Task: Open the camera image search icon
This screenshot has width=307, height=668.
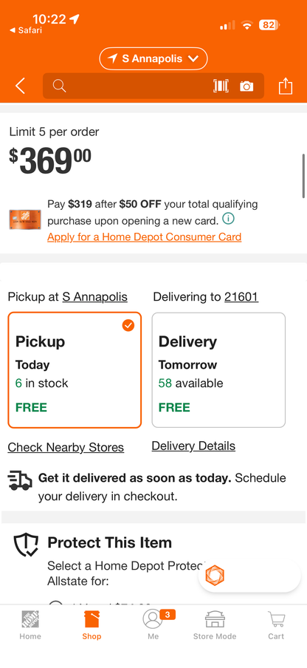Action: (x=246, y=86)
